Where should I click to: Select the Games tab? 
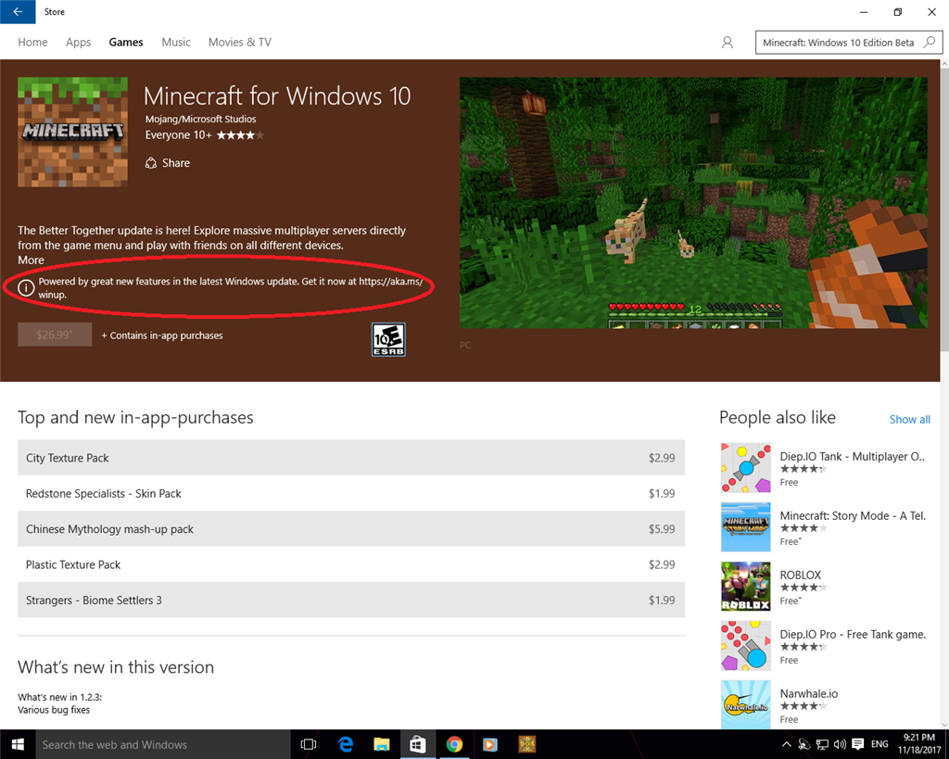coord(126,43)
